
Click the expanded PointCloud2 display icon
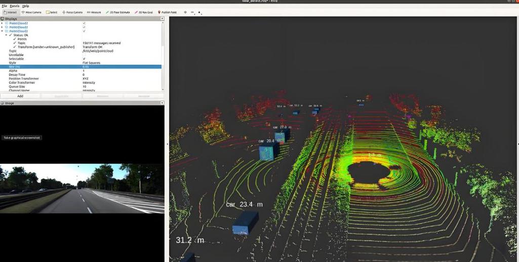7,31
